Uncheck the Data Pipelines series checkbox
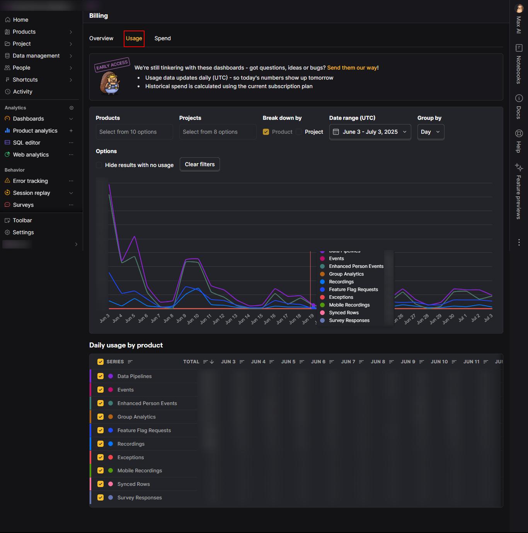 (x=100, y=376)
